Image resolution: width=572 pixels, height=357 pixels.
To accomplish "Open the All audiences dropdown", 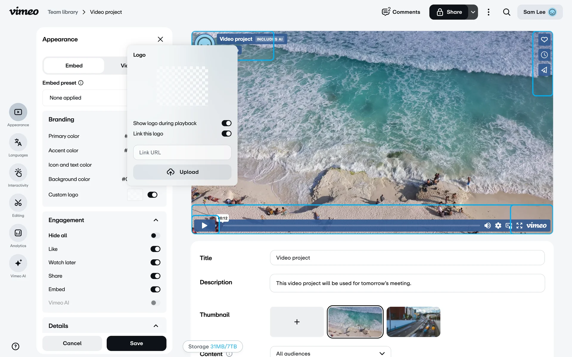I will tap(330, 353).
